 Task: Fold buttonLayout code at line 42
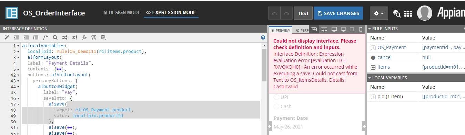point(18,75)
